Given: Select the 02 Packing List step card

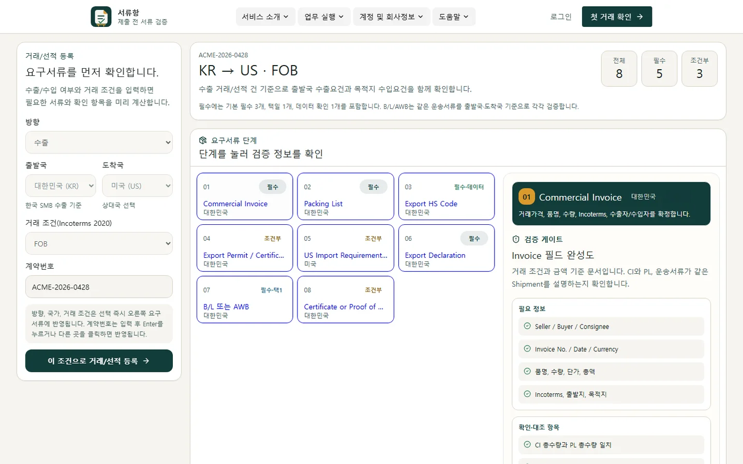Looking at the screenshot, I should pos(346,196).
